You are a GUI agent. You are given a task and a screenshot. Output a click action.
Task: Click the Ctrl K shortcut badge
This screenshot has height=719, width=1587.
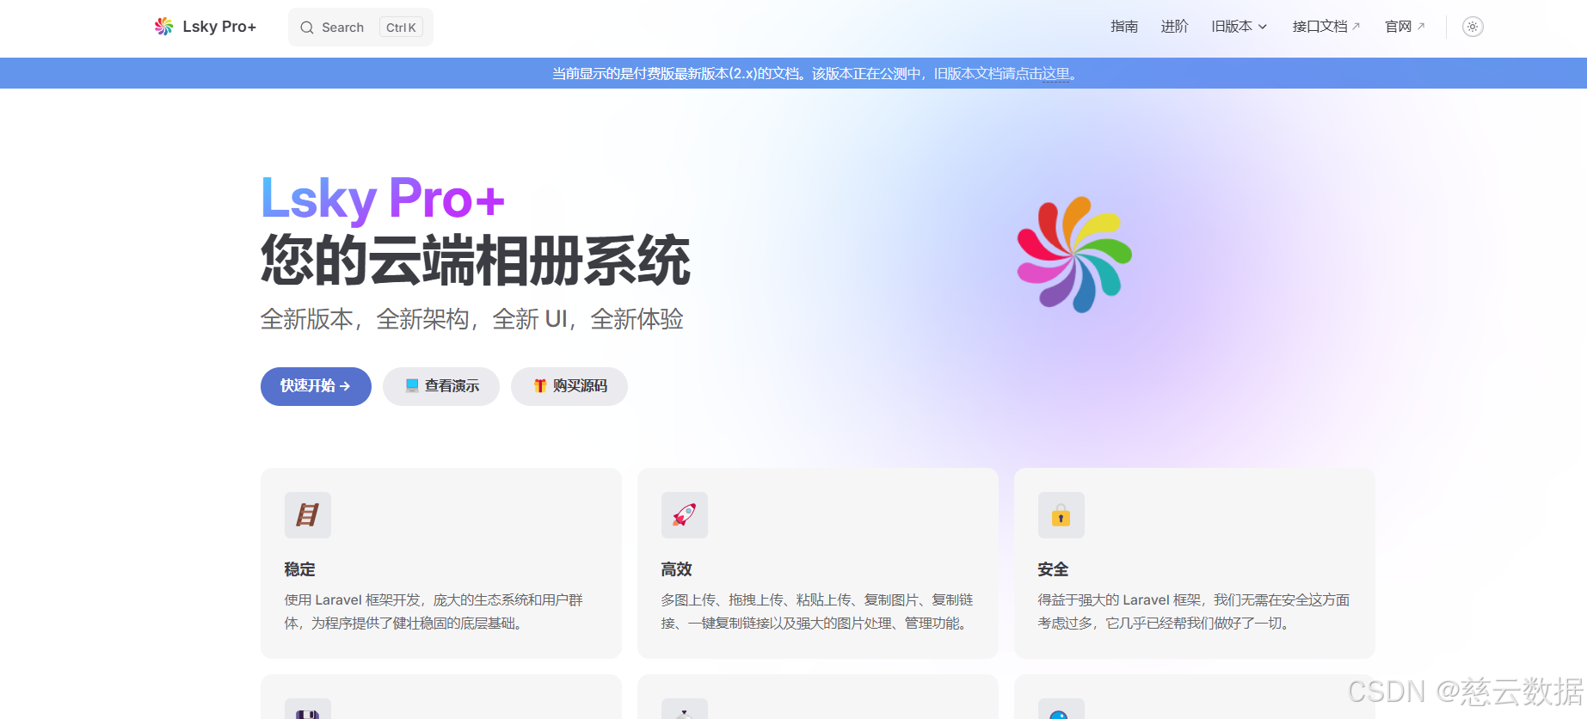pos(401,28)
